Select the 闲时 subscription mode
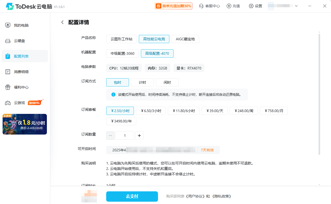The width and height of the screenshot is (331, 204). [x=167, y=82]
